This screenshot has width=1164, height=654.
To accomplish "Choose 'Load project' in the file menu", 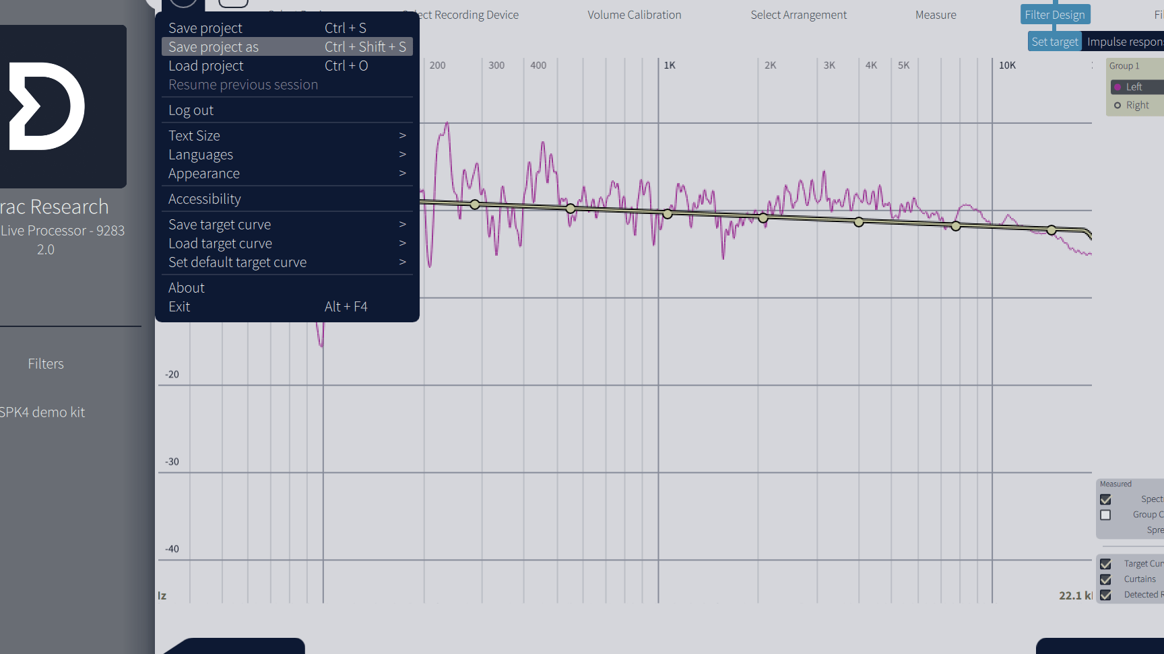I will tap(205, 65).
